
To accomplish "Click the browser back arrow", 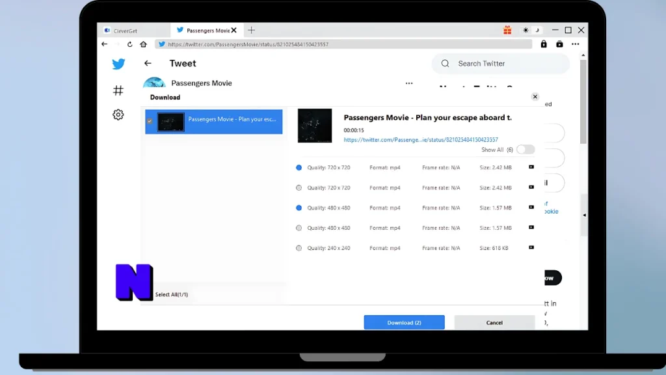I will (105, 44).
